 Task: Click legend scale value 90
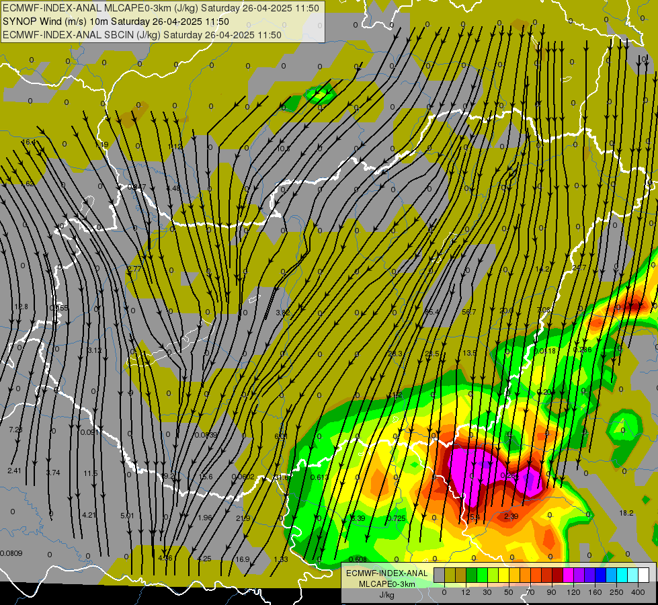coord(551,592)
